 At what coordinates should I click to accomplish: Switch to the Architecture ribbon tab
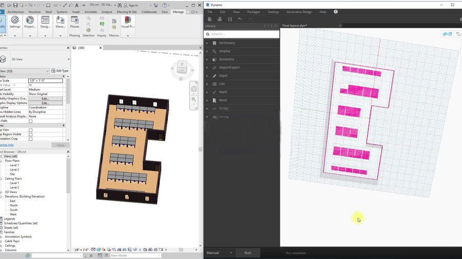[15, 12]
